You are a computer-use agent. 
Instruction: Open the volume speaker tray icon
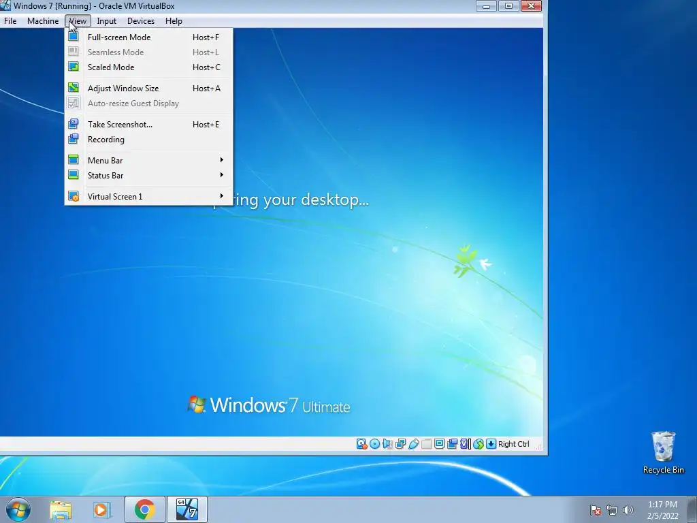(628, 510)
